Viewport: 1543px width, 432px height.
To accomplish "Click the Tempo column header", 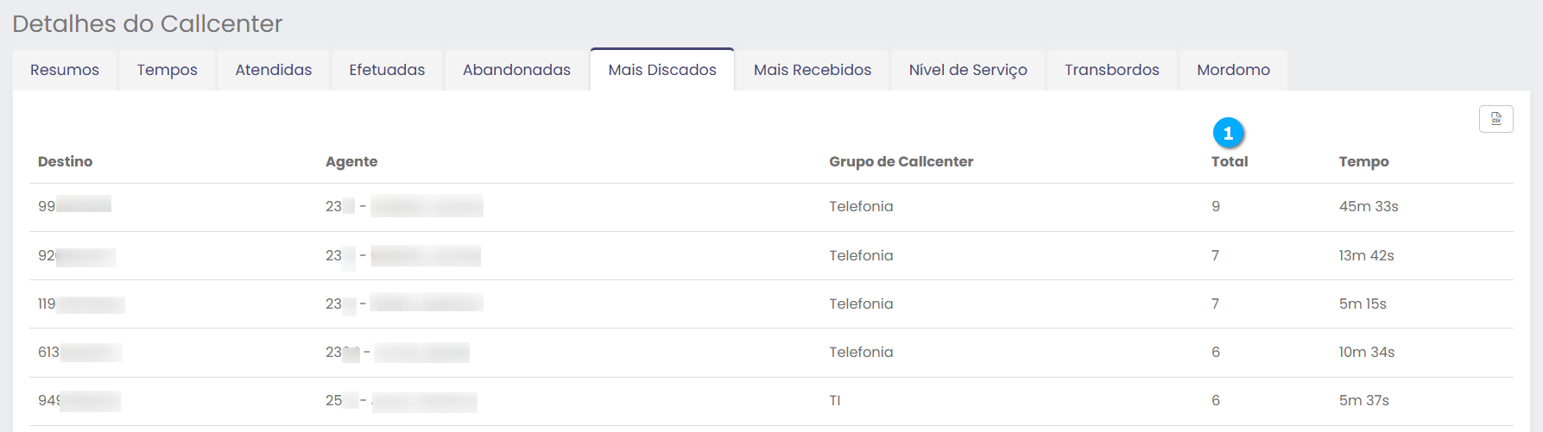I will click(x=1363, y=161).
